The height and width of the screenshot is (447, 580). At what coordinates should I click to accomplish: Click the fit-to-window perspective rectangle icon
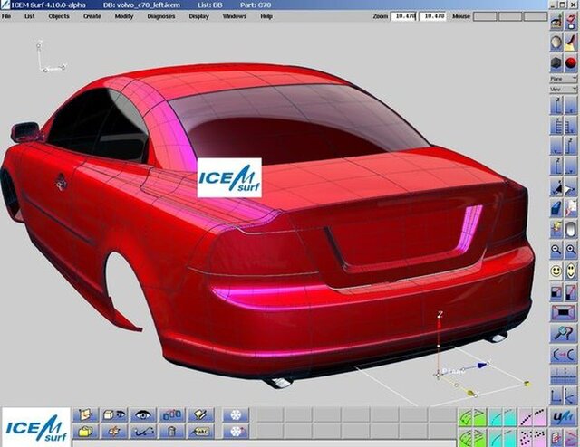564,312
